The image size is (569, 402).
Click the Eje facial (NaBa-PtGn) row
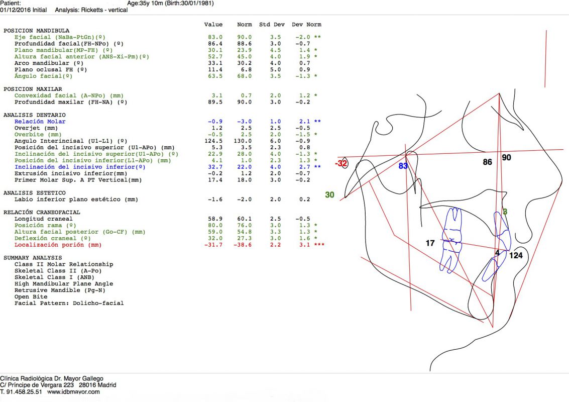click(60, 37)
